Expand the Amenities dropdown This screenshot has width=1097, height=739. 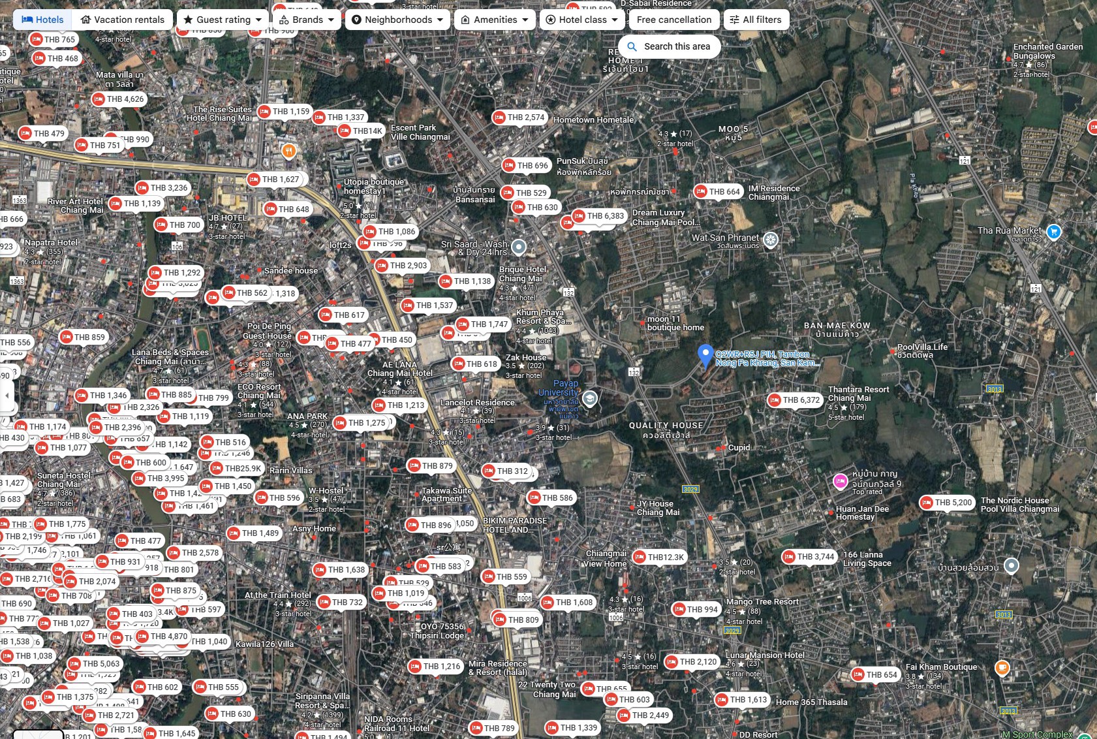coord(494,20)
